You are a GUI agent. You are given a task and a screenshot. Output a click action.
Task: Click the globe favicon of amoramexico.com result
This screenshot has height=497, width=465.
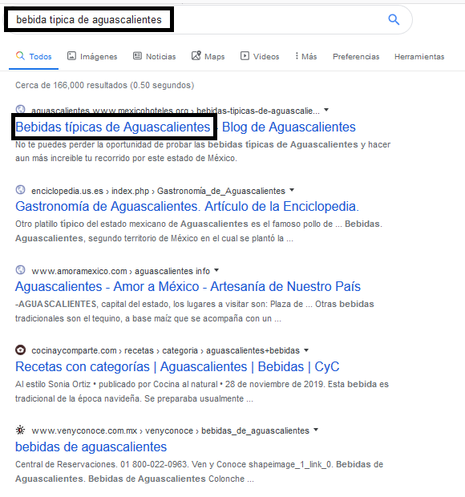click(x=20, y=270)
